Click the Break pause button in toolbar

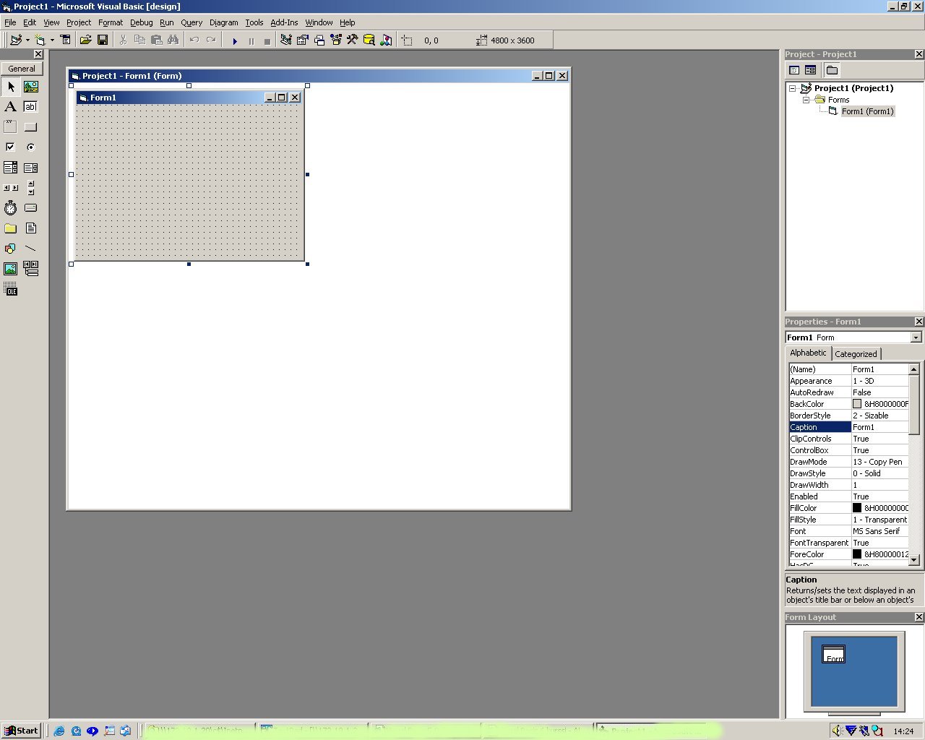click(251, 41)
